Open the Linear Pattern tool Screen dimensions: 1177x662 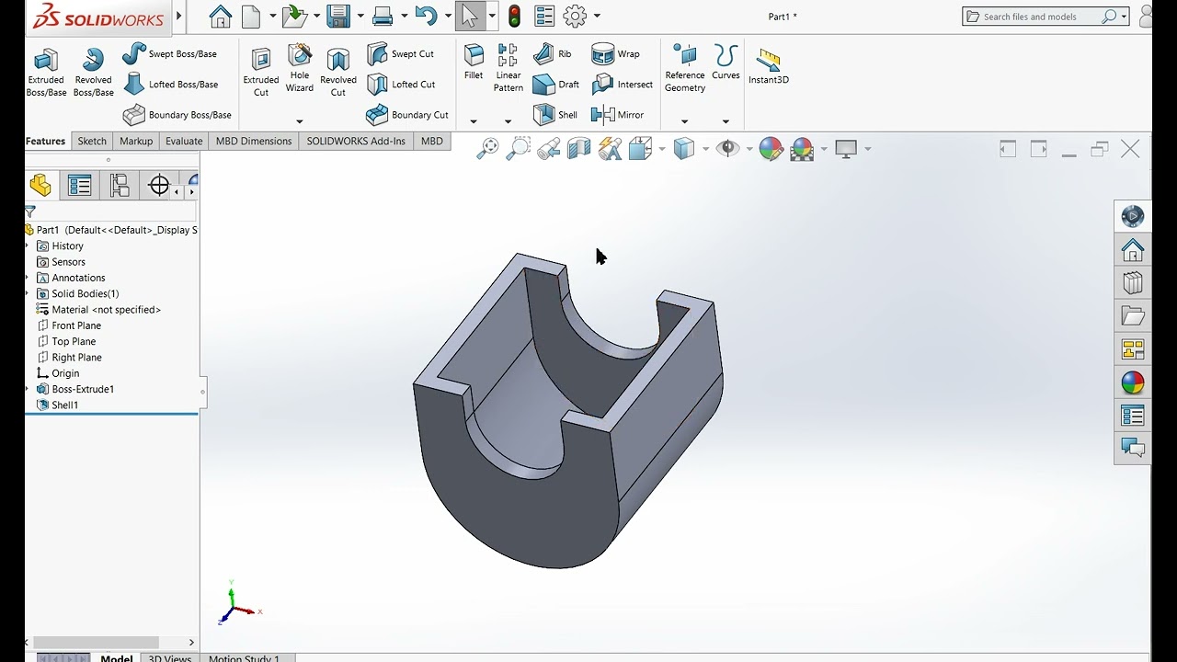[509, 69]
